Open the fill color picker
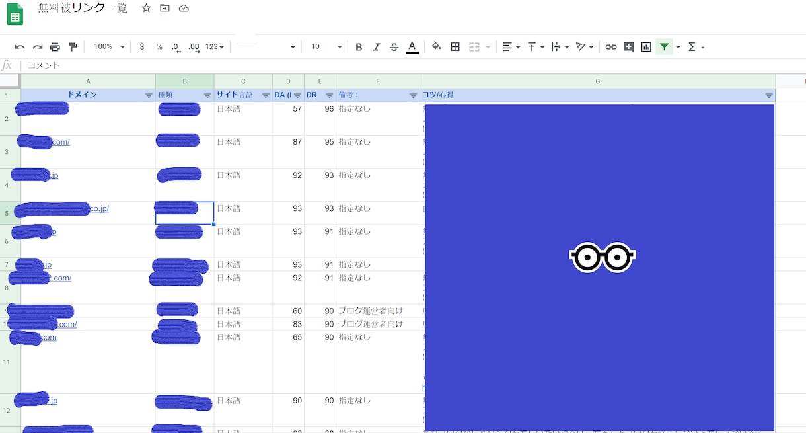The image size is (806, 433). 436,47
